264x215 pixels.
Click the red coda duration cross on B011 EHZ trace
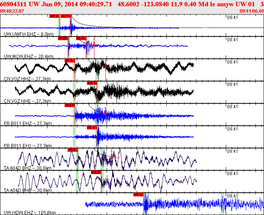(x=105, y=113)
